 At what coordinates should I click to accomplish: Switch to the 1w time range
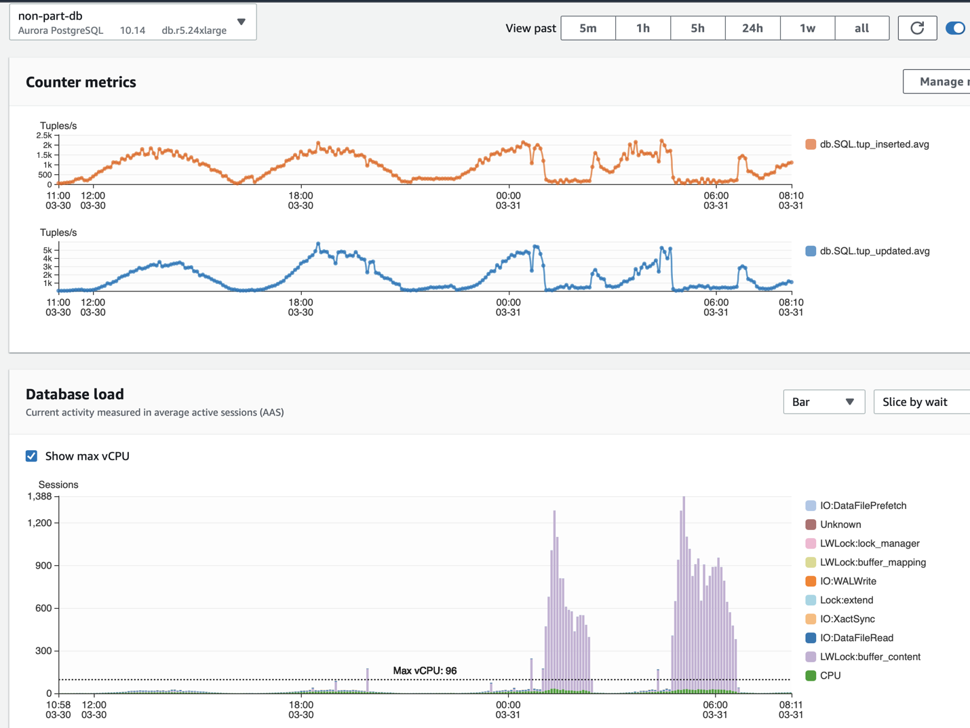pos(807,28)
